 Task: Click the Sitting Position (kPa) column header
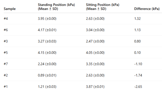click(x=103, y=7)
